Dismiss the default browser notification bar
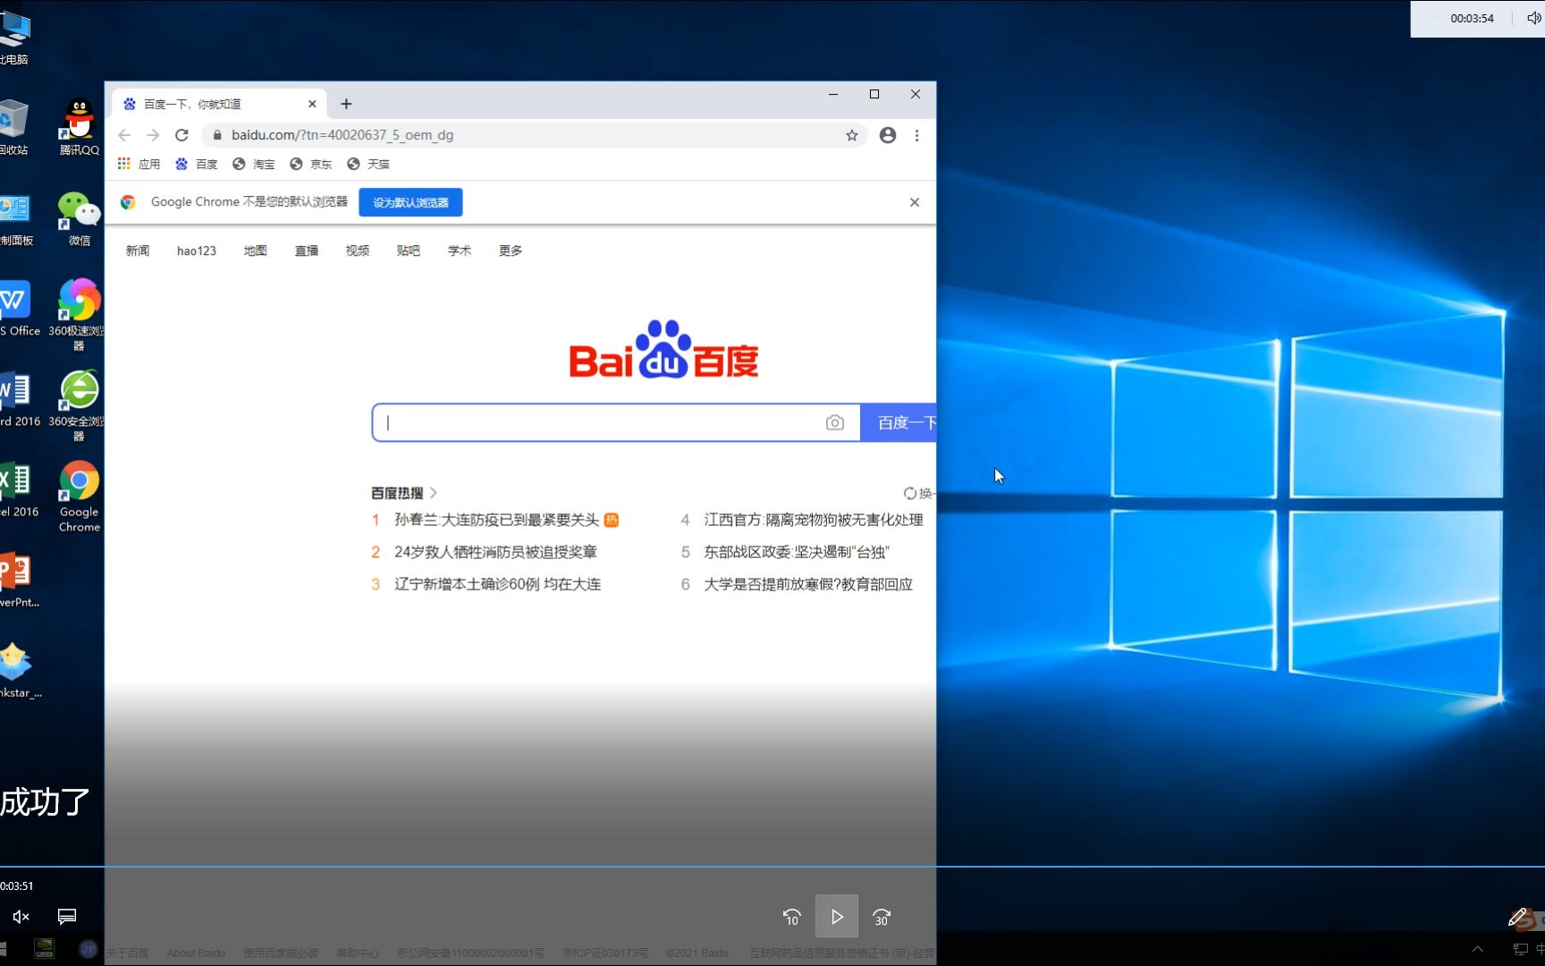This screenshot has width=1545, height=966. (x=915, y=202)
